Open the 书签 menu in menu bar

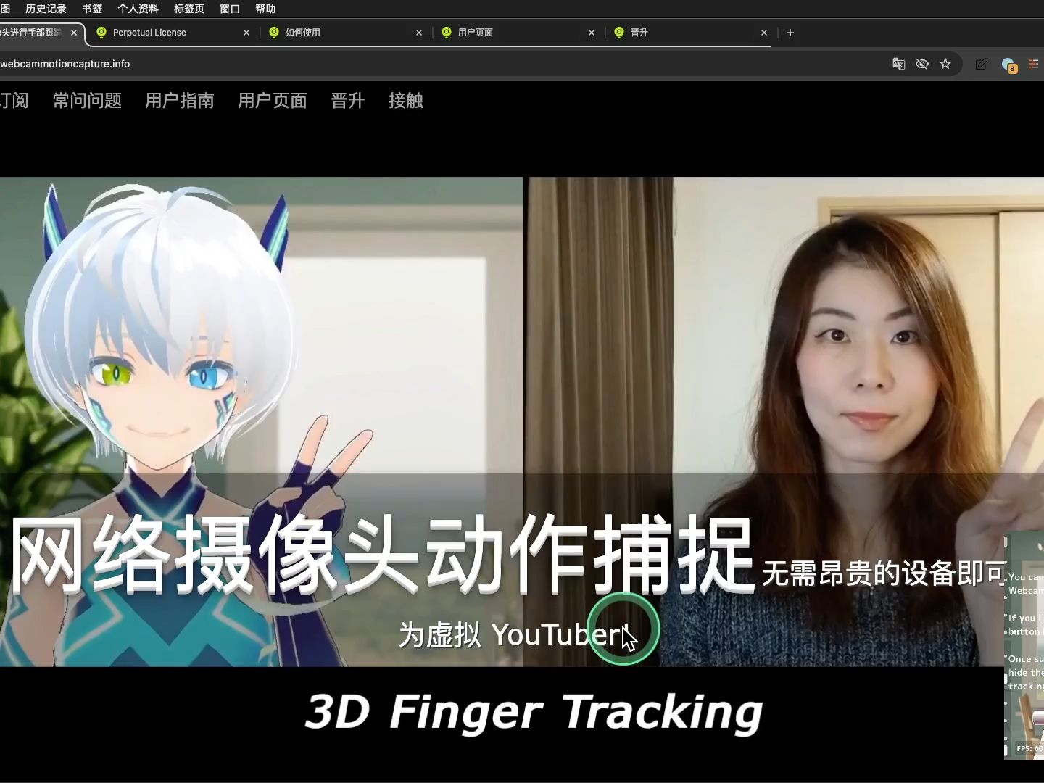92,9
